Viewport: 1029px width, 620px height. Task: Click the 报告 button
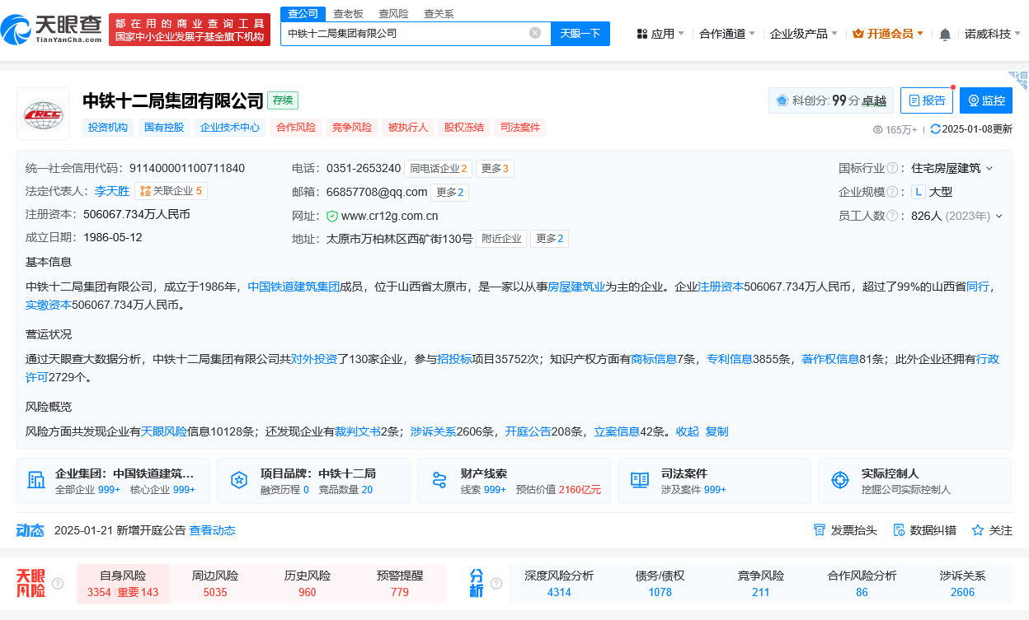pyautogui.click(x=927, y=100)
